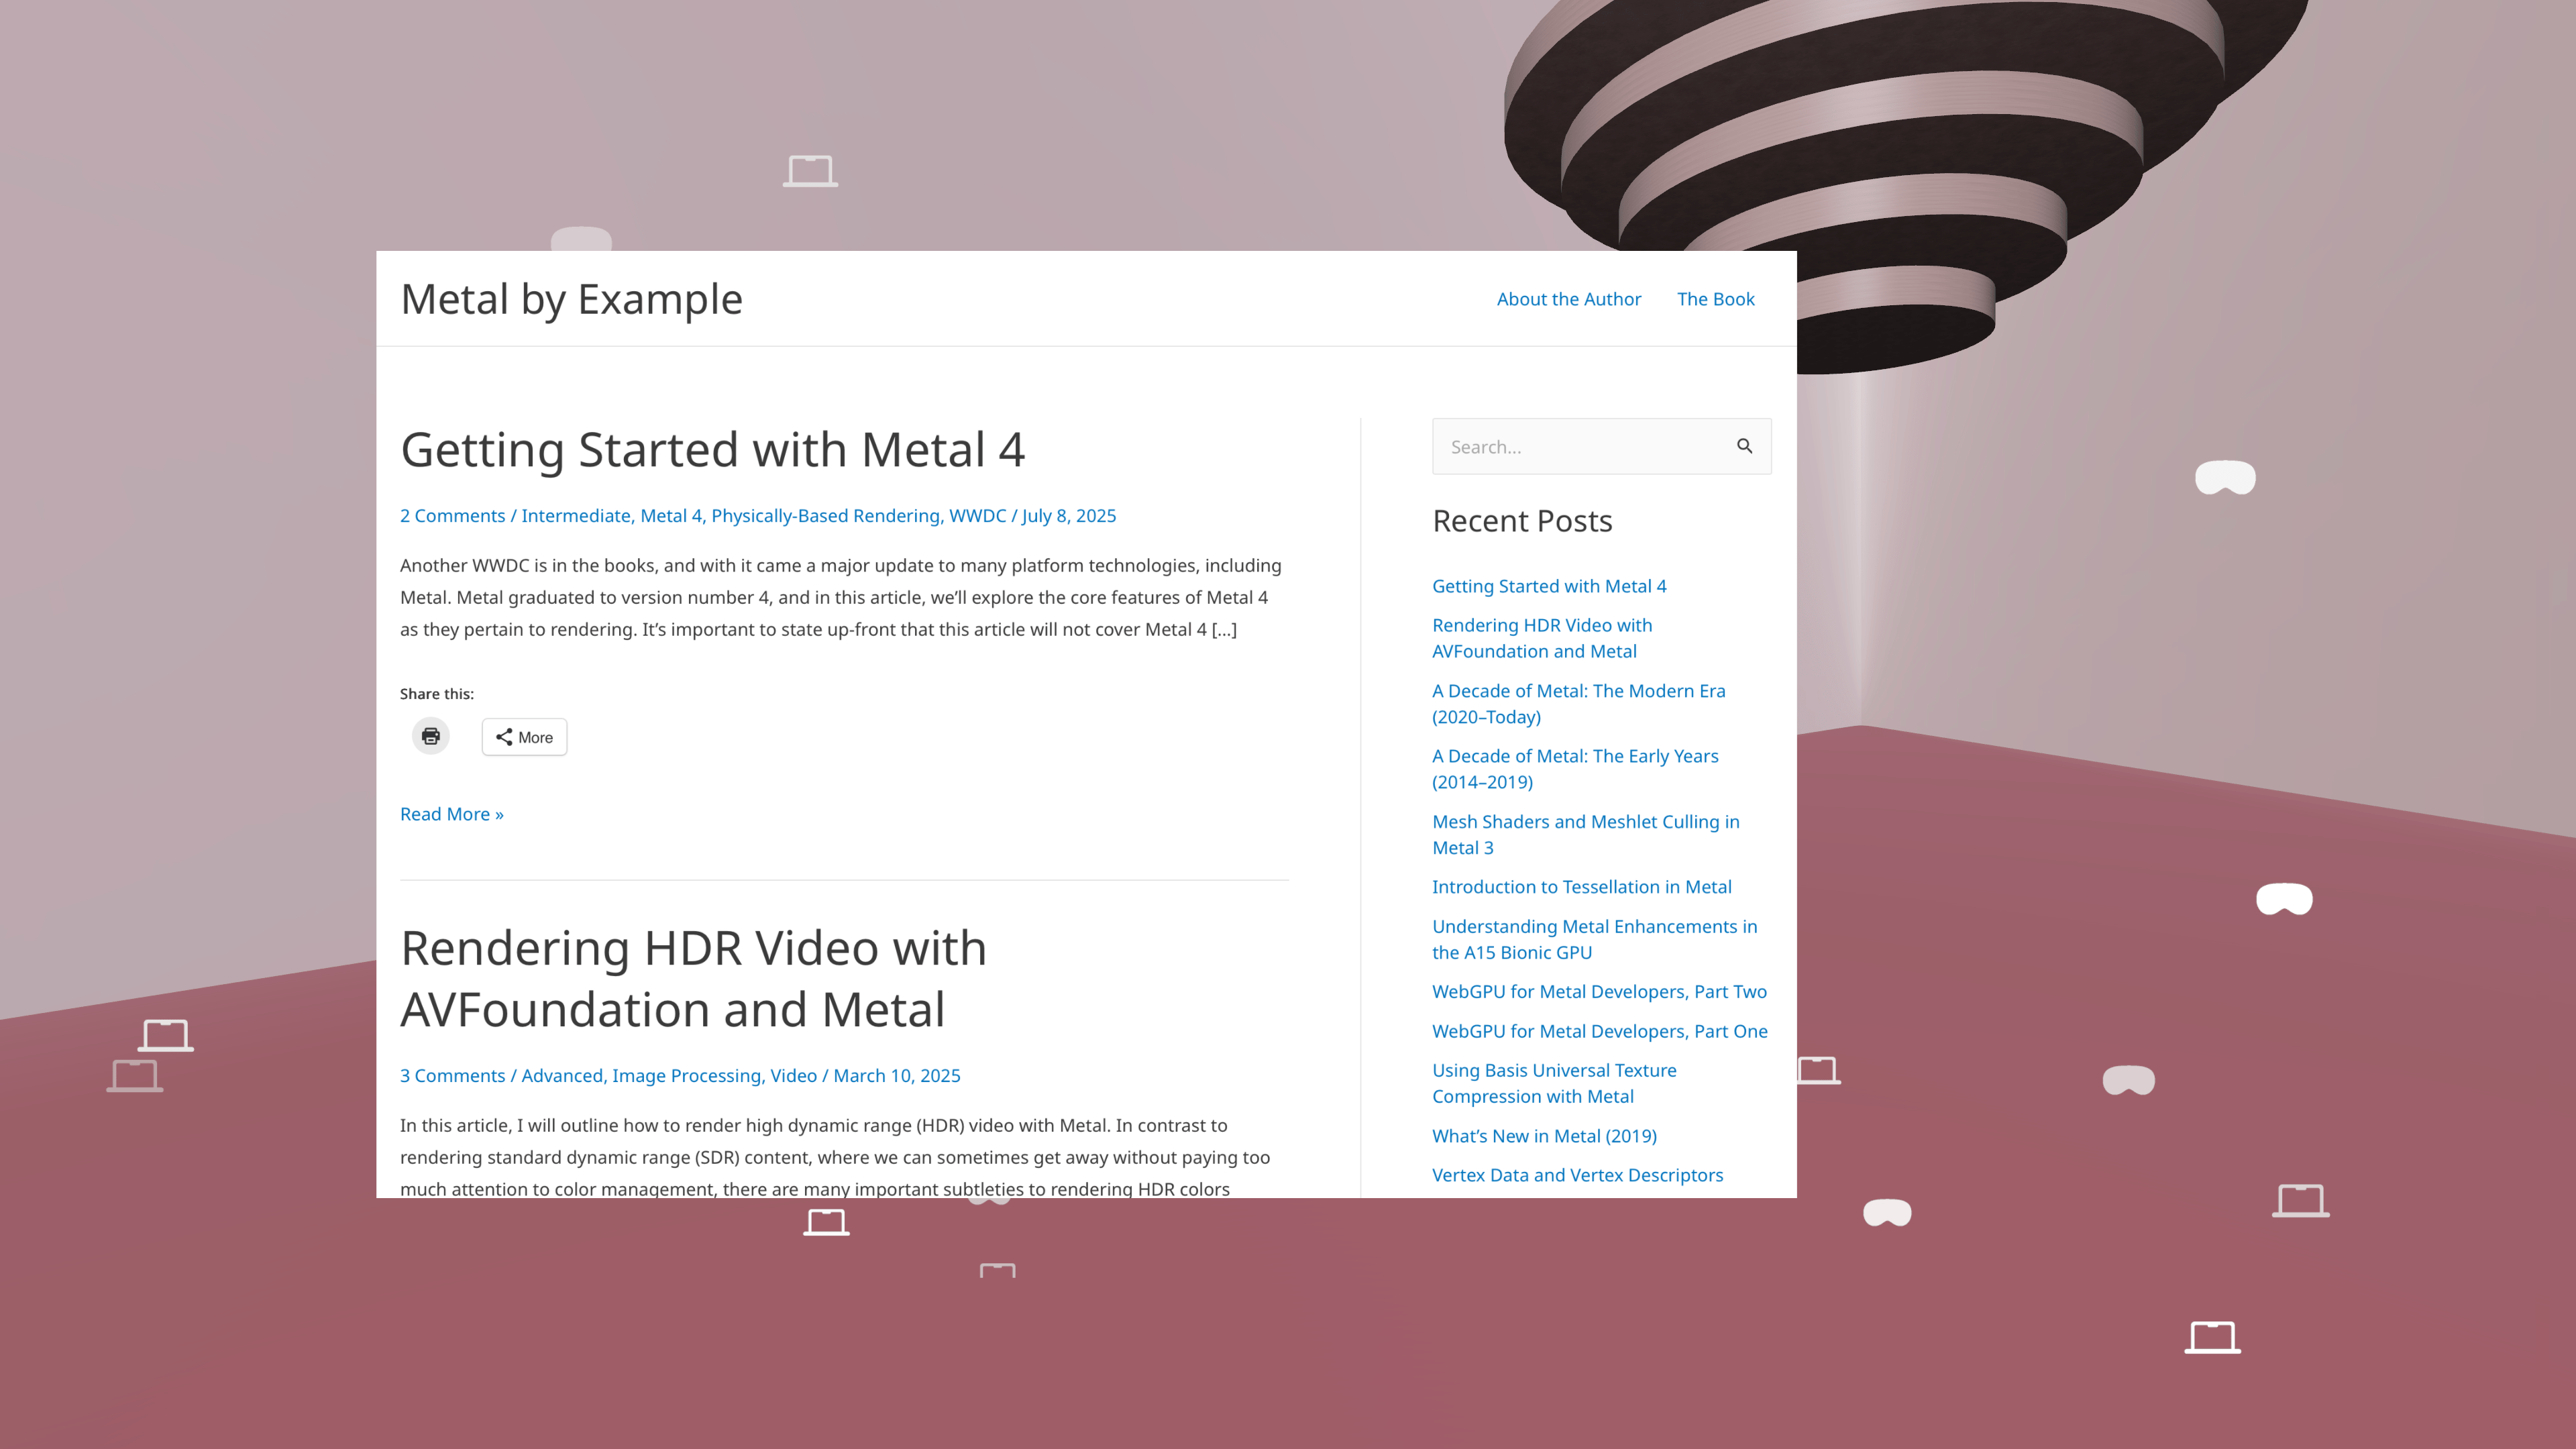Screen dimensions: 2576x1449
Task: Open A Decade of Metal: The Modern Era
Action: (x=1578, y=704)
